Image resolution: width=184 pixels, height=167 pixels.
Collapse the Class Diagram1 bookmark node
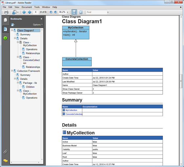point(12,30)
